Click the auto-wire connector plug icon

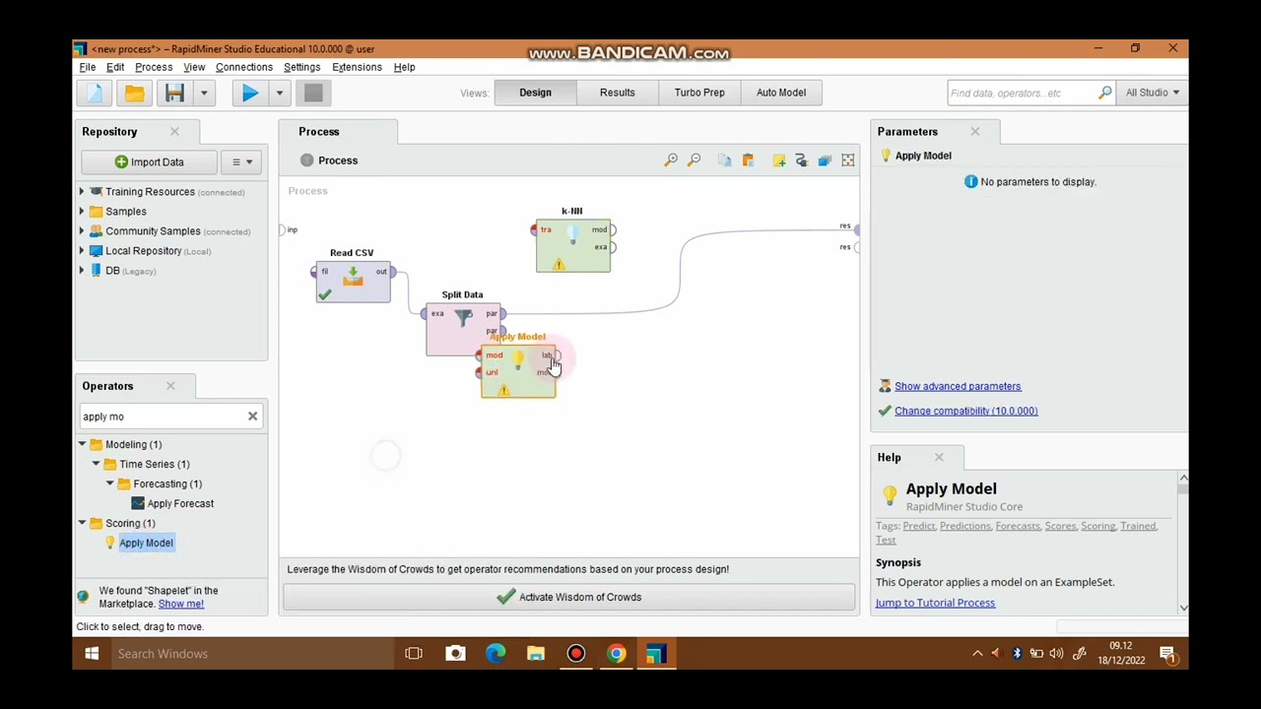tap(801, 161)
